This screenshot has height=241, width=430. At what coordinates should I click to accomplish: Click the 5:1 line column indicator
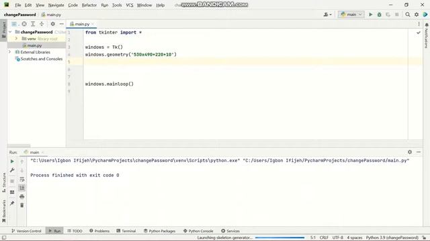coord(313,238)
